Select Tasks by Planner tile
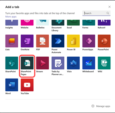This screenshot has width=115, height=113. tap(58, 63)
